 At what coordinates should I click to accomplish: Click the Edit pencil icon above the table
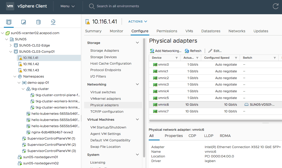click(215, 51)
